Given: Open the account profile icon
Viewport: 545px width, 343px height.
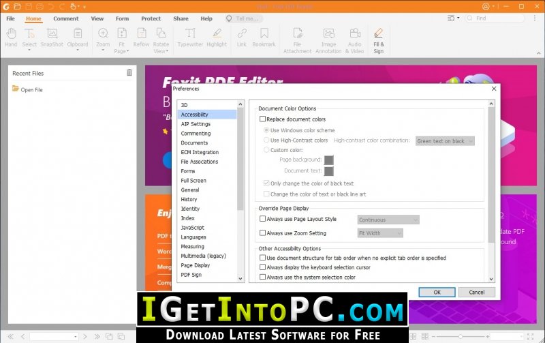Looking at the screenshot, I should 486,6.
